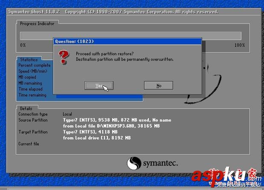Click target 'Type:7 [NTFS], 4118 MB' line
Image resolution: width=264 pixels, height=190 pixels.
(x=90, y=132)
